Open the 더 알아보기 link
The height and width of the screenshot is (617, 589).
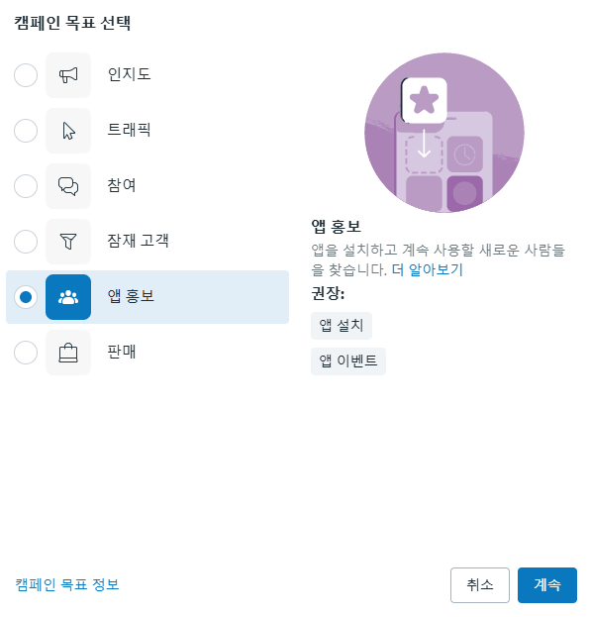pyautogui.click(x=428, y=270)
